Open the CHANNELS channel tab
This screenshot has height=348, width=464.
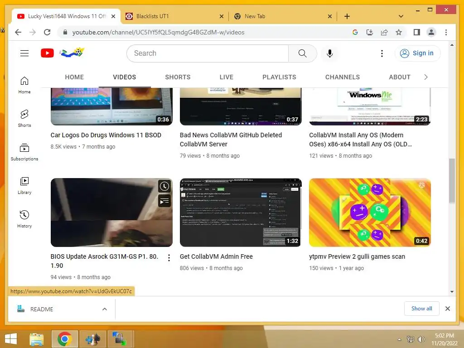[x=343, y=77]
